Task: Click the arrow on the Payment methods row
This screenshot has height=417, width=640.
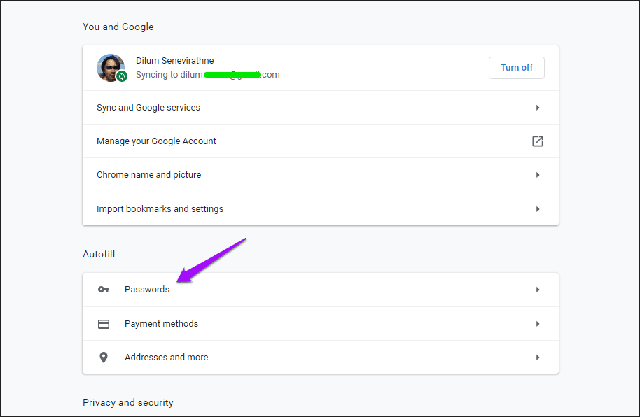Action: tap(537, 324)
